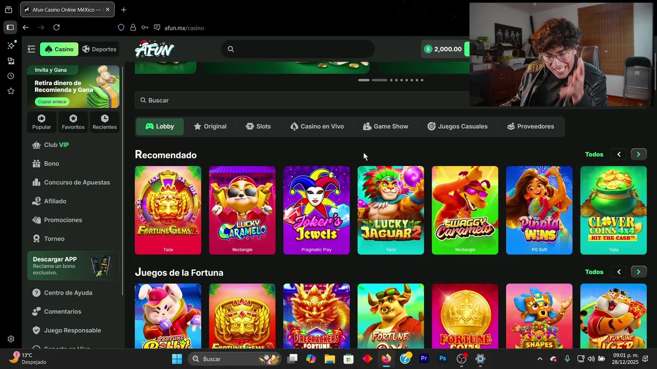This screenshot has width=657, height=369.
Task: Select the Original category tab
Action: pos(210,127)
